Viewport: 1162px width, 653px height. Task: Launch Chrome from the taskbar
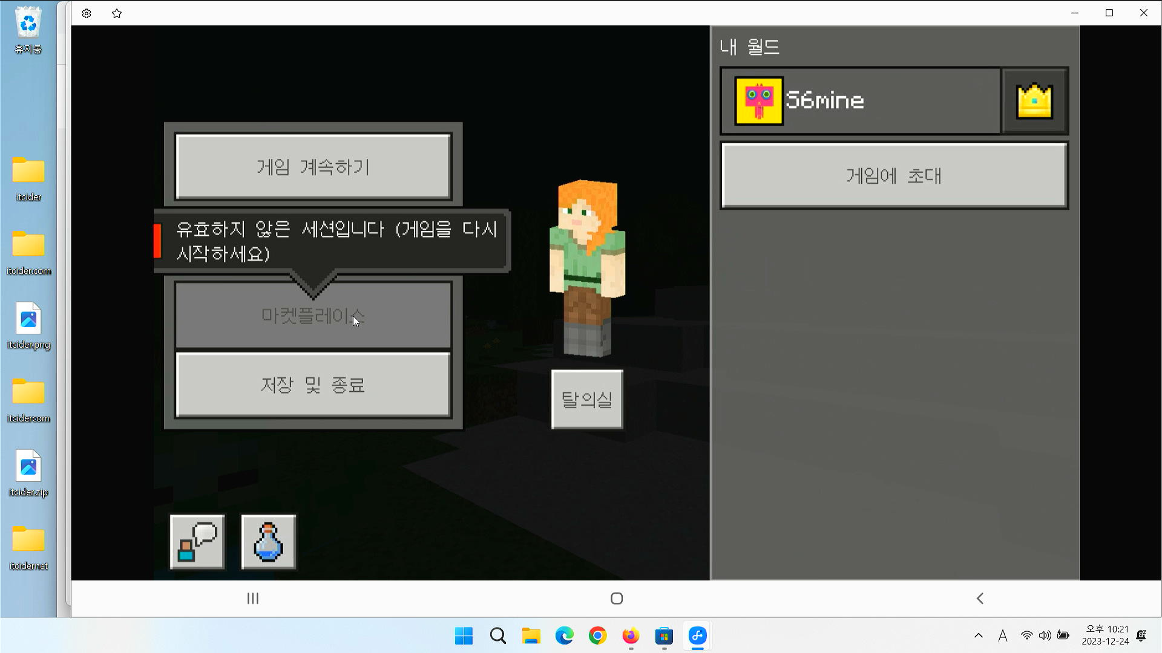(x=597, y=636)
